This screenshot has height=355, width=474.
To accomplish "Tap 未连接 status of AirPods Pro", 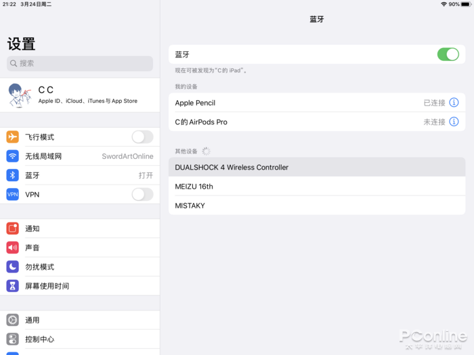I will click(435, 122).
